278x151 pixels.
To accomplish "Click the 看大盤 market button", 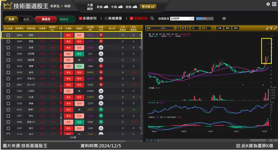I will [x=148, y=7].
